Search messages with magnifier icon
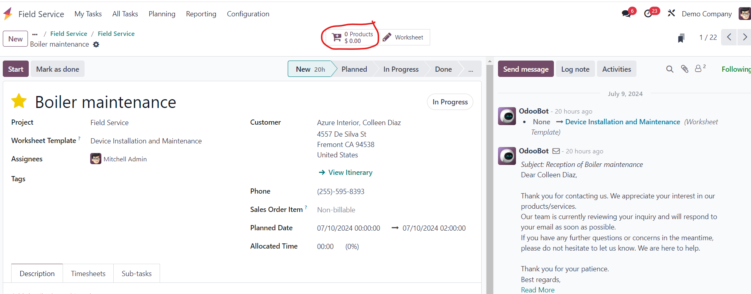Screen dimensions: 751x294 click(x=670, y=69)
